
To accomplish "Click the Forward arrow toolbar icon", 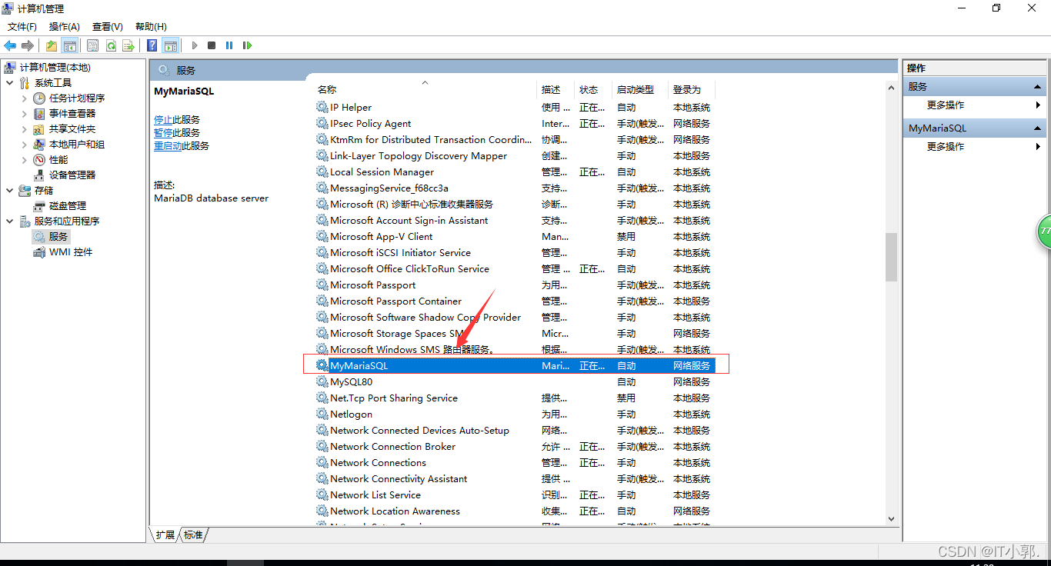I will tap(28, 45).
